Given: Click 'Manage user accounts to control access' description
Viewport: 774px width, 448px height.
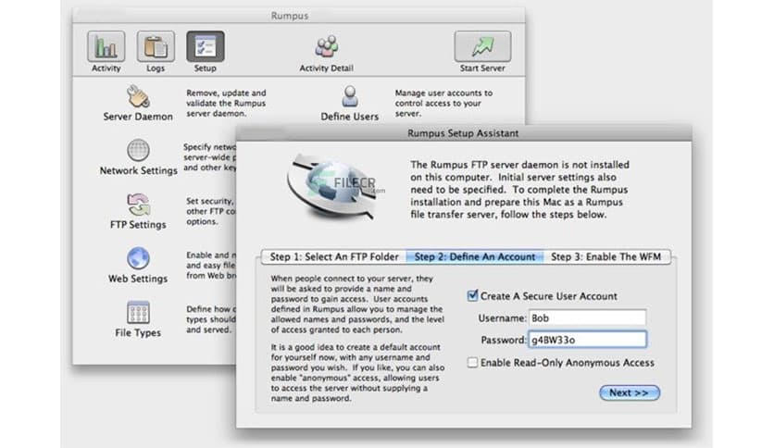Looking at the screenshot, I should 443,103.
